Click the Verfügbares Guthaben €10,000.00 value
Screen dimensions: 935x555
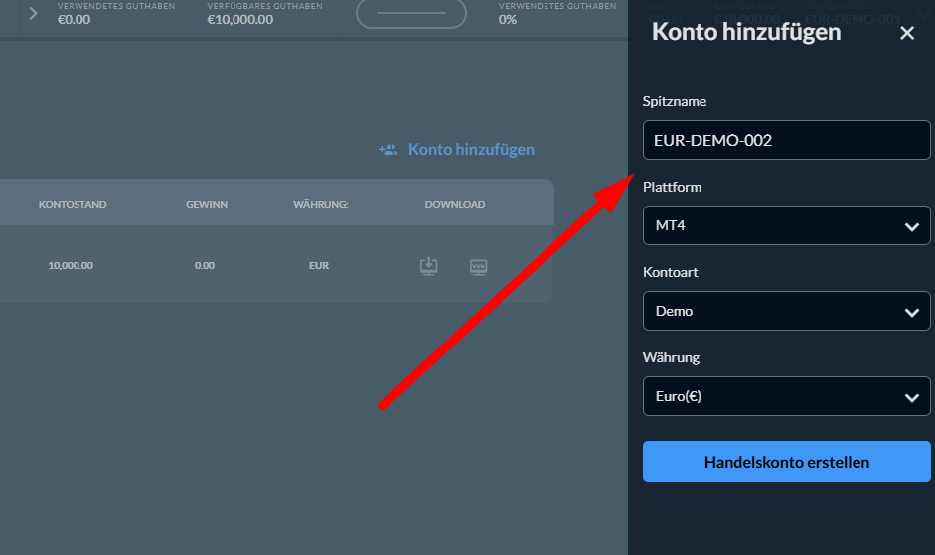(x=239, y=19)
